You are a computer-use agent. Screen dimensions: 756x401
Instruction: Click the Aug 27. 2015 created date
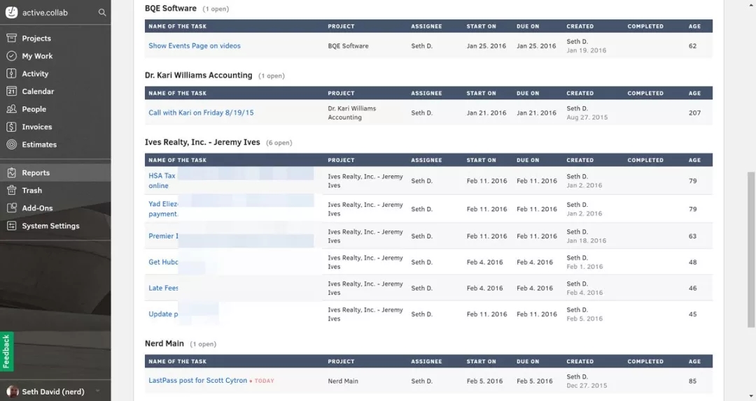click(587, 117)
